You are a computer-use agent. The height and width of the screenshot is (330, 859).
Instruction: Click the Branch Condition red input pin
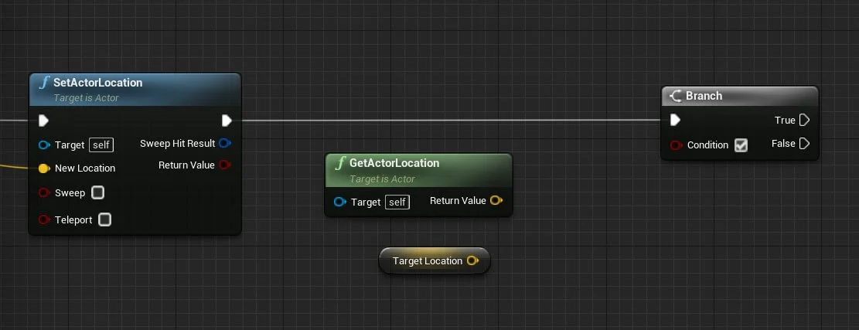click(676, 145)
